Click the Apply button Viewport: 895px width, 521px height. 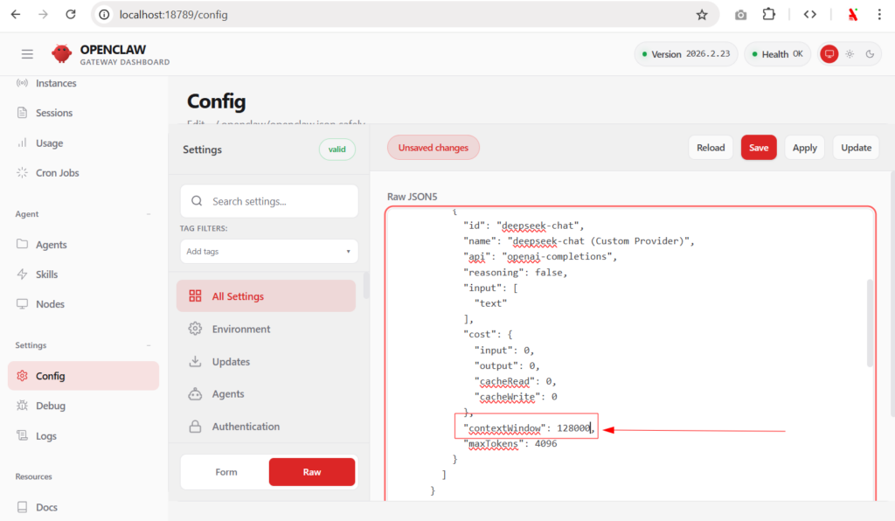[x=804, y=148]
